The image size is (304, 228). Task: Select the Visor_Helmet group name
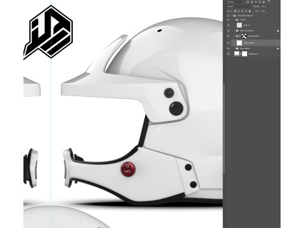coord(244,48)
